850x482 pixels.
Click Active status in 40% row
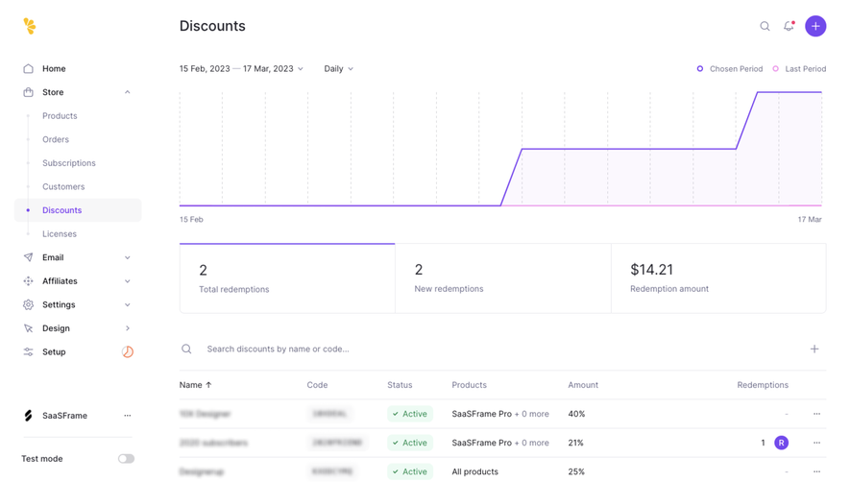pyautogui.click(x=410, y=414)
